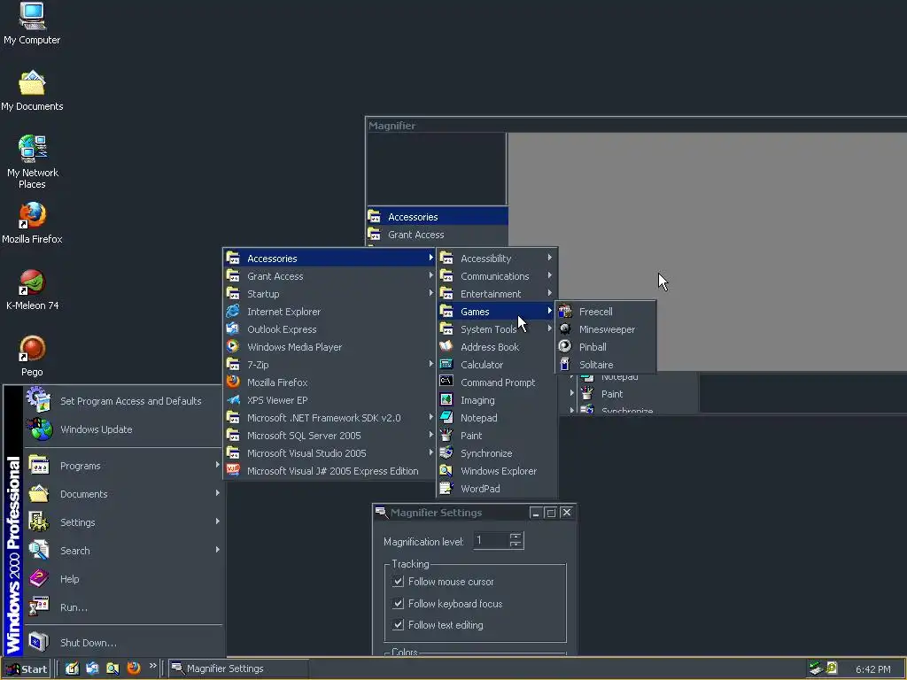Viewport: 907px width, 680px height.
Task: Open Microsoft Visual J# 2005 Express Edition
Action: coord(329,471)
